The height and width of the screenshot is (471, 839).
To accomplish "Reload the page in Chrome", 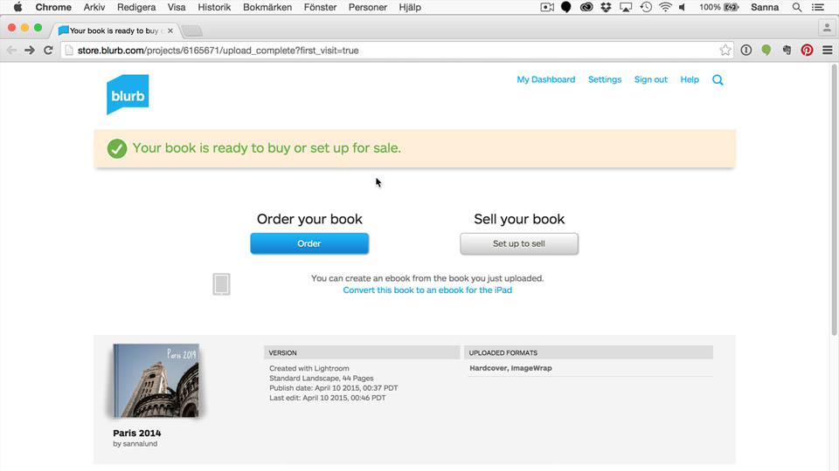I will 49,51.
